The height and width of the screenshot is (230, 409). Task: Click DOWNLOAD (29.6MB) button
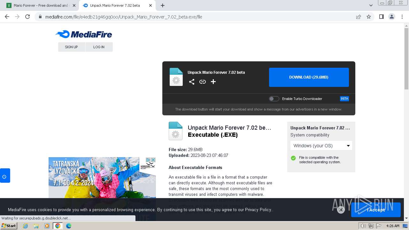(x=309, y=77)
